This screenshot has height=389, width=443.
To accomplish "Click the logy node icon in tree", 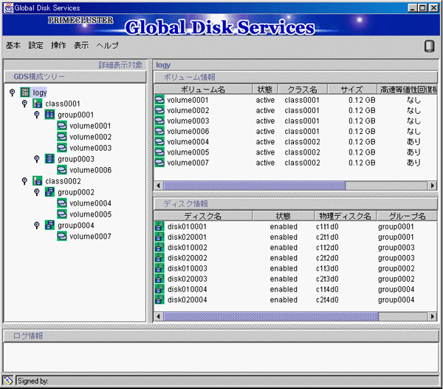I will coord(25,92).
